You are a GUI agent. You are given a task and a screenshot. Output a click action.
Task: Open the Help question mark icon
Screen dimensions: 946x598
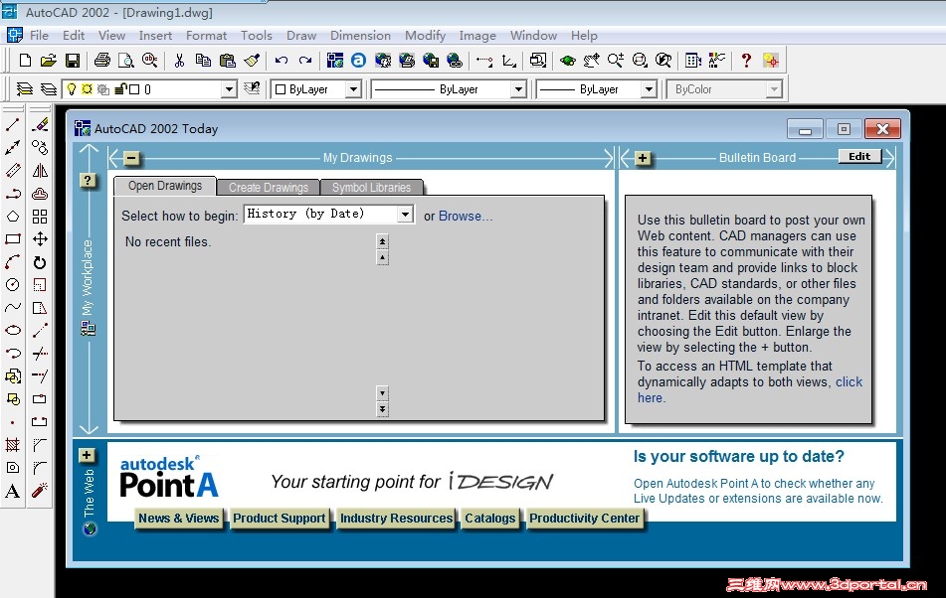point(746,61)
